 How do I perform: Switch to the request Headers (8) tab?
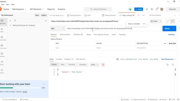point(78,35)
